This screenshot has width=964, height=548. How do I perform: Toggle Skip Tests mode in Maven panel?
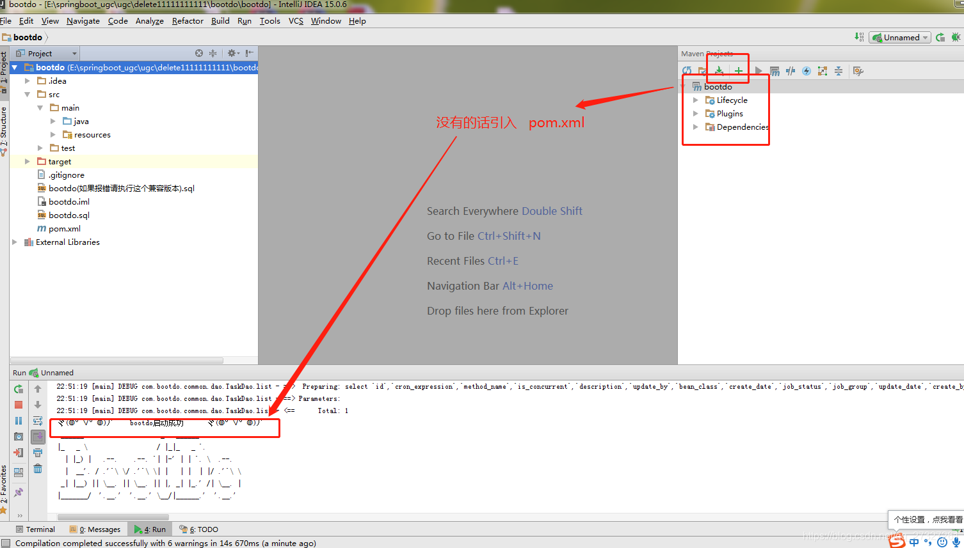click(807, 71)
